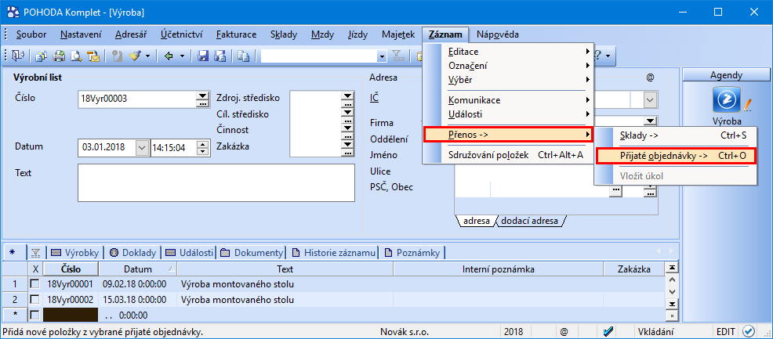Image resolution: width=773 pixels, height=339 pixels.
Task: Open the Datum date dropdown
Action: (x=141, y=147)
